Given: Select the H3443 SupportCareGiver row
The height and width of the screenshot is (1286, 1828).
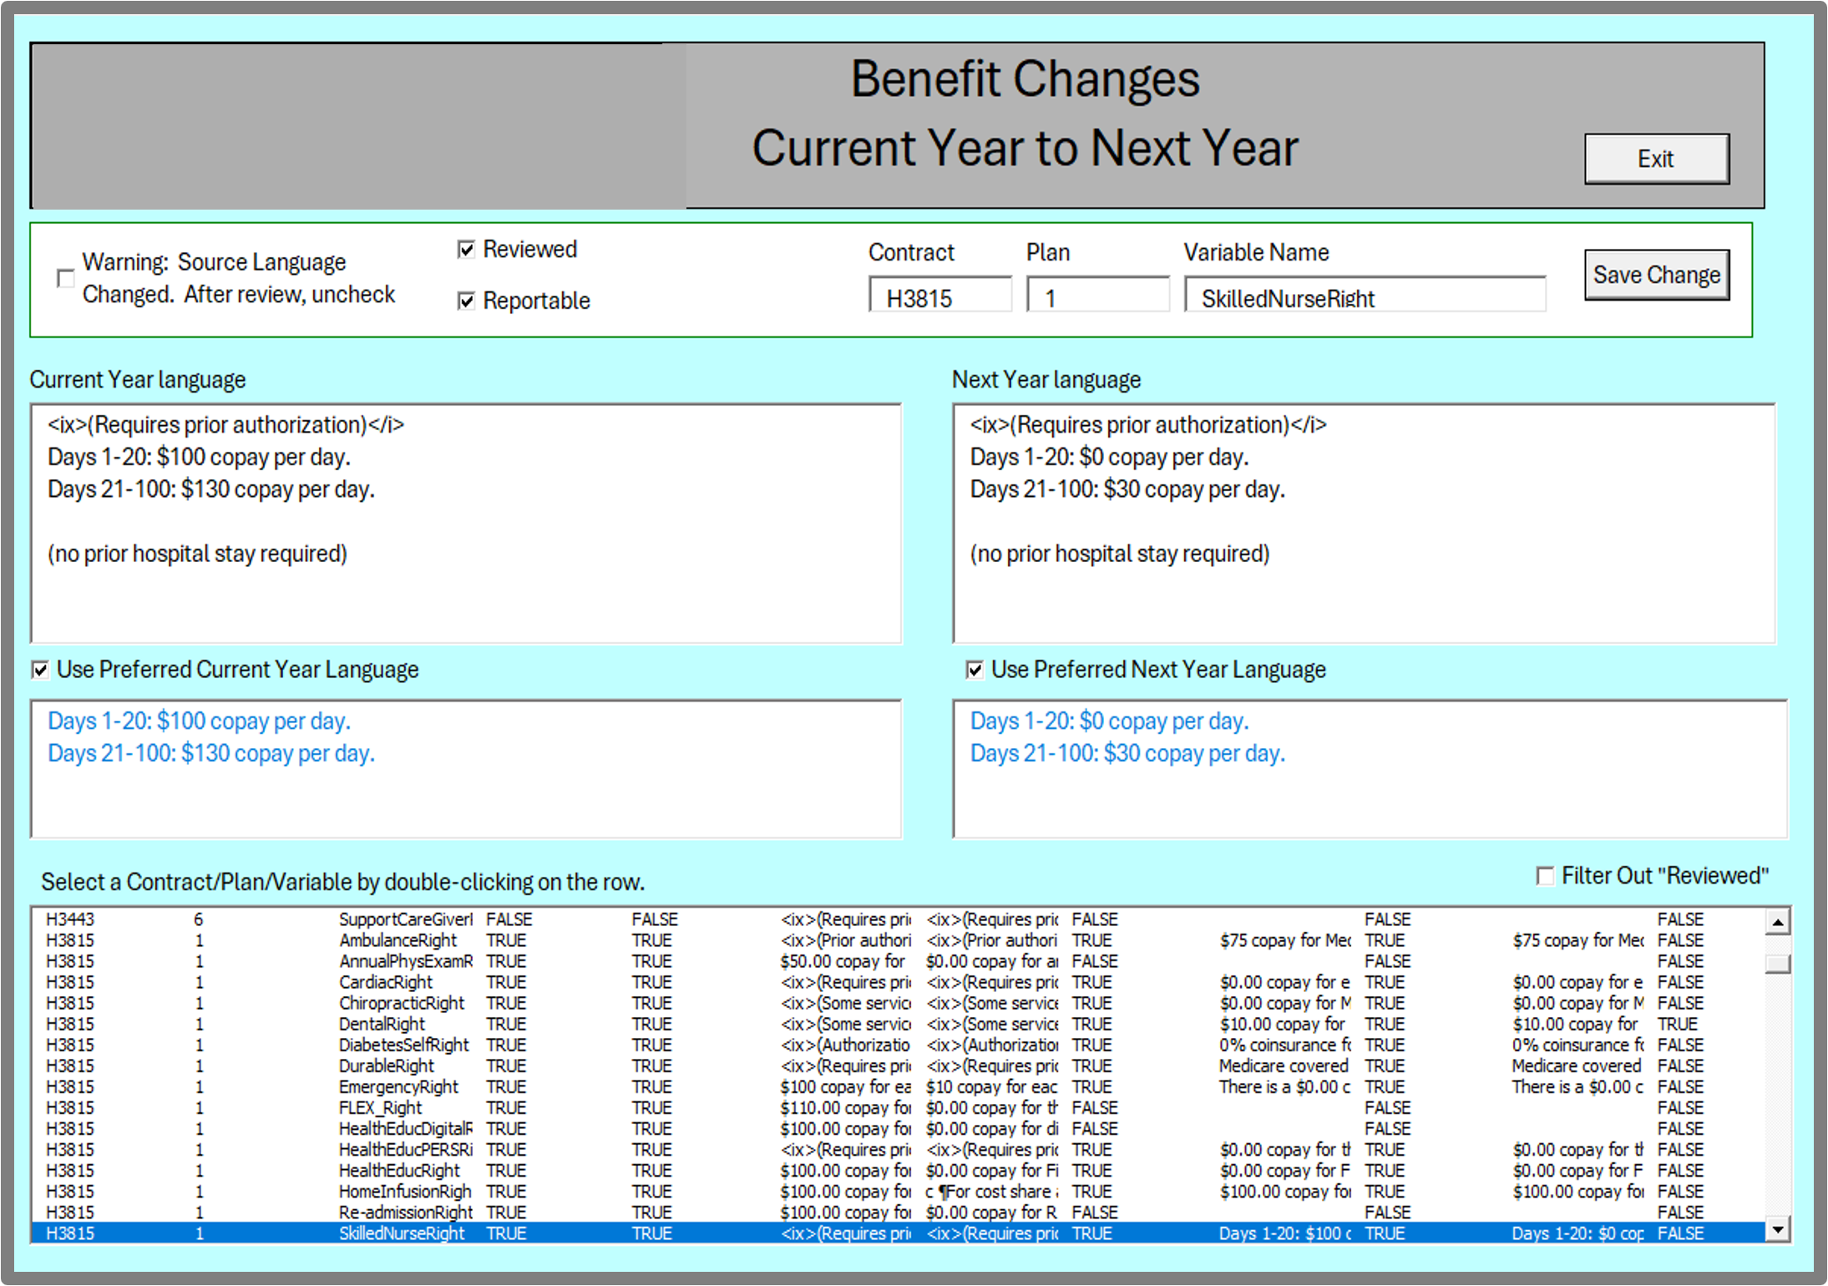Looking at the screenshot, I should click(x=898, y=919).
